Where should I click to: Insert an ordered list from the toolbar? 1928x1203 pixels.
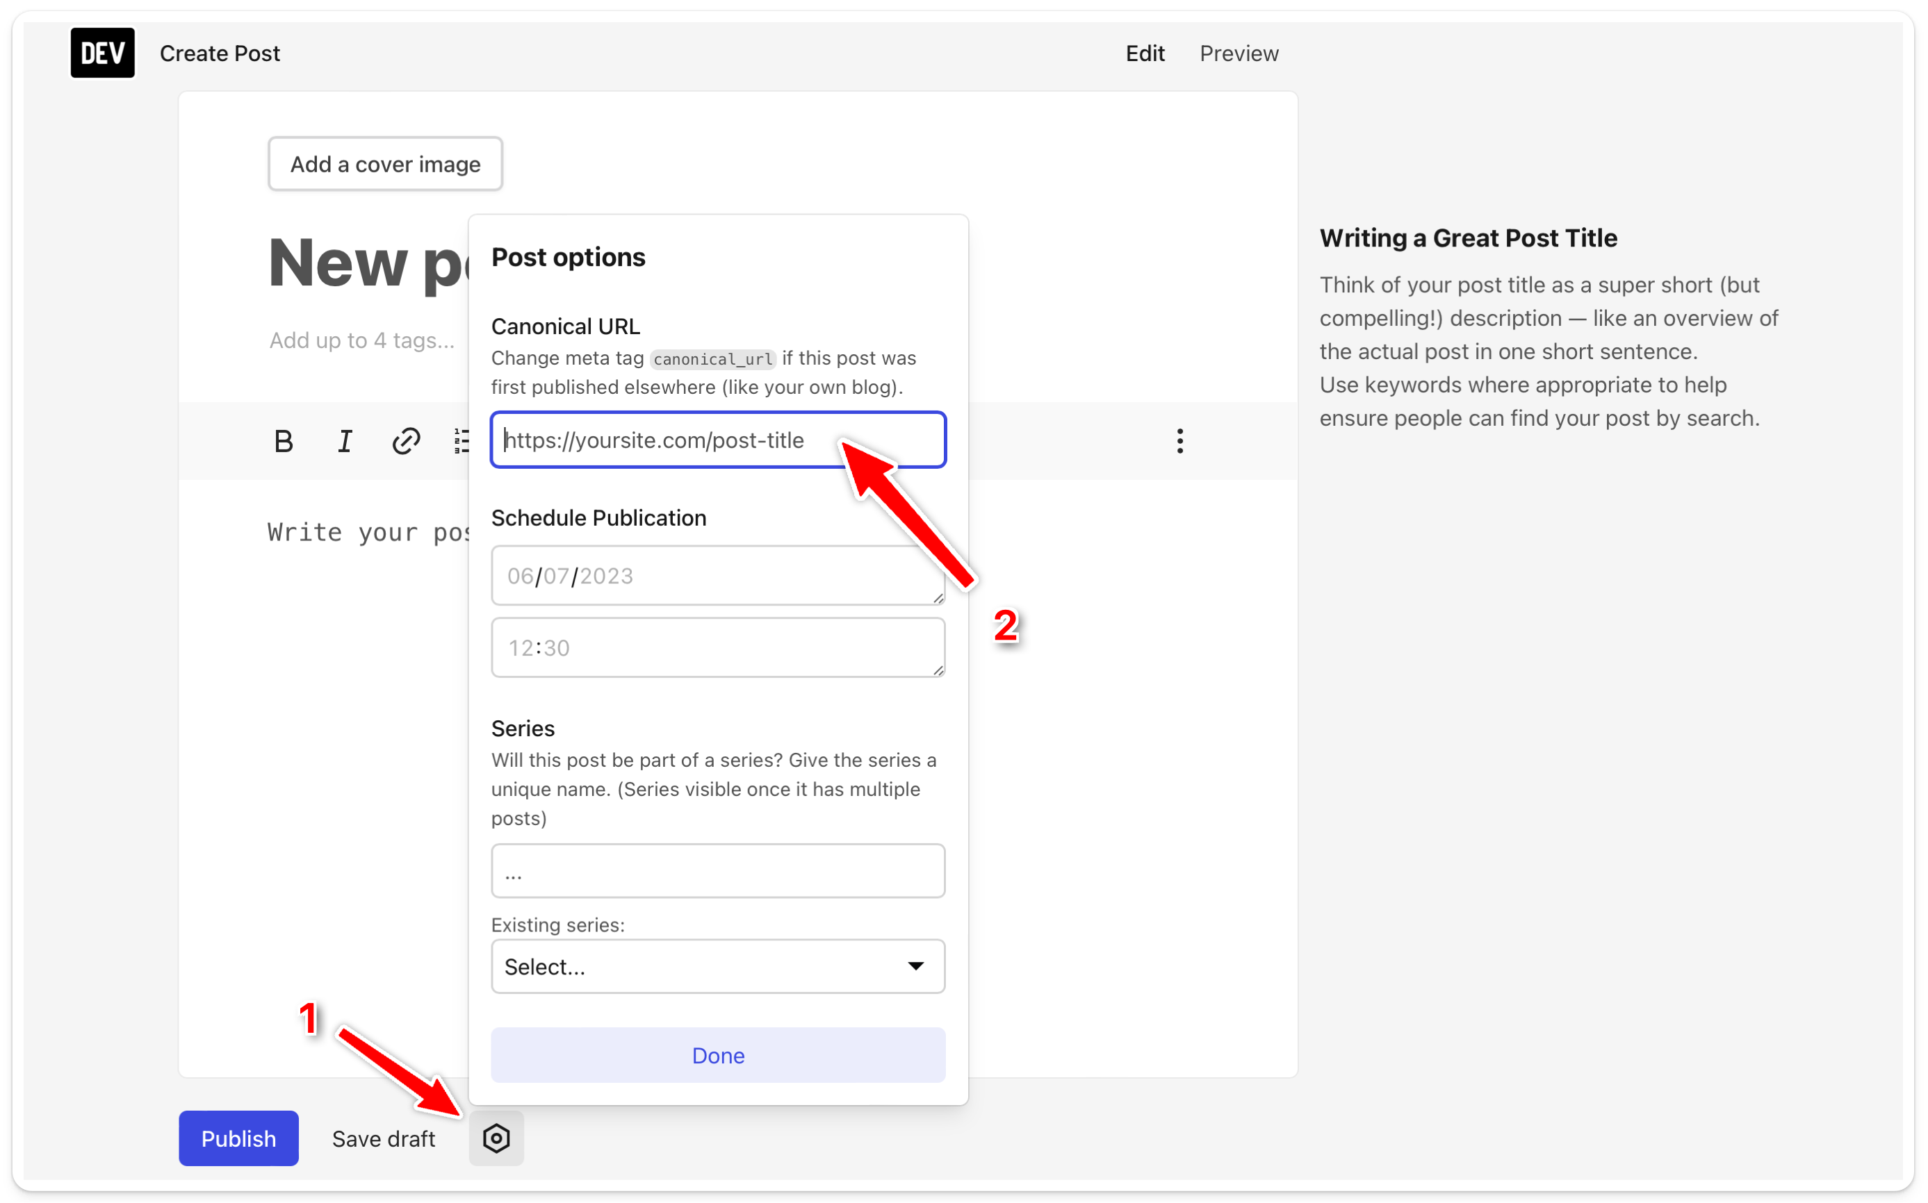461,441
